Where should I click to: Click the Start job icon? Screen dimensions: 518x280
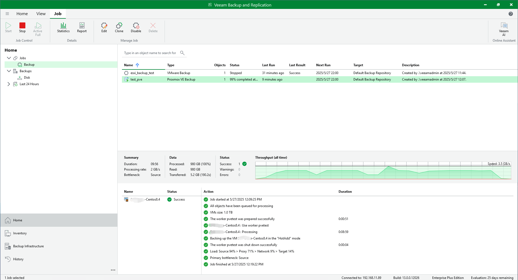8,26
